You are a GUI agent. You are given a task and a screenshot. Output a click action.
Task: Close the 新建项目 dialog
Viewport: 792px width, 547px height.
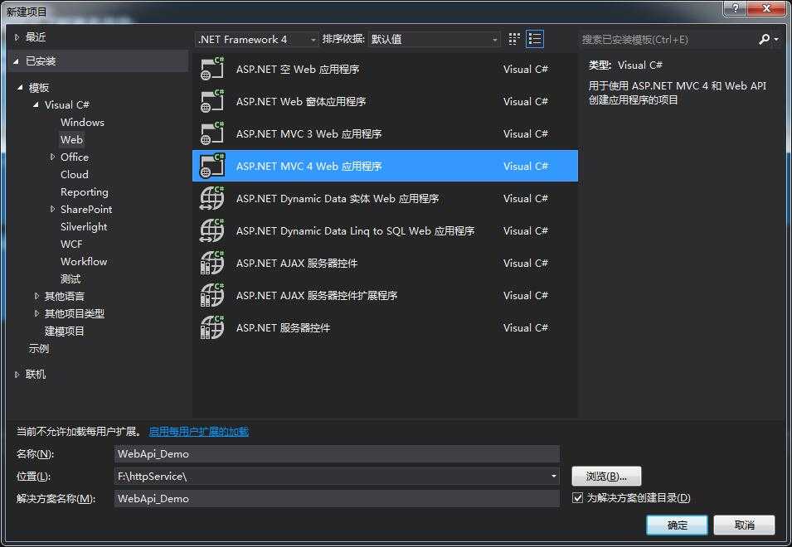(x=766, y=8)
